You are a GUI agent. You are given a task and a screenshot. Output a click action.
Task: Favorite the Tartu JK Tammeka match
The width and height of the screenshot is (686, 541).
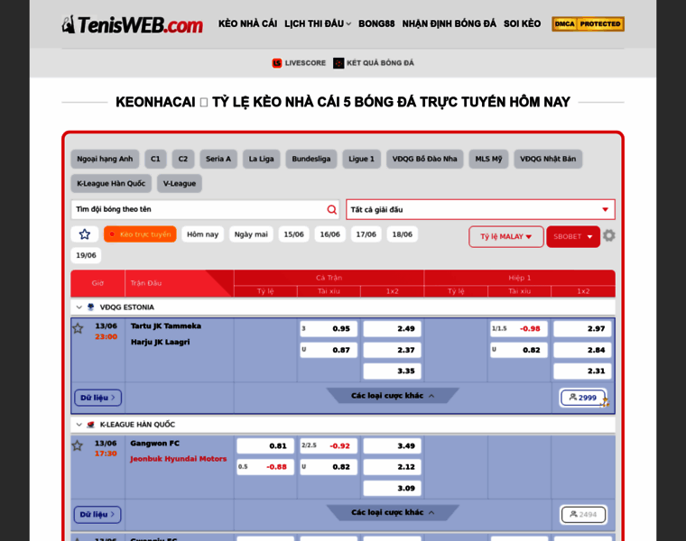click(x=78, y=328)
